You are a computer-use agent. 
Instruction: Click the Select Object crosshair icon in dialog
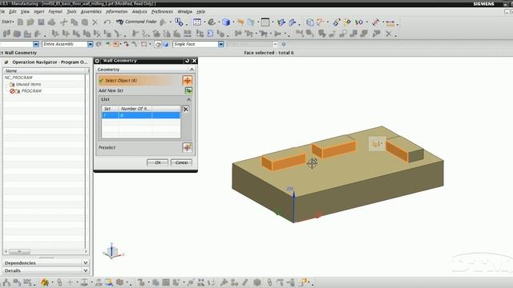[187, 80]
